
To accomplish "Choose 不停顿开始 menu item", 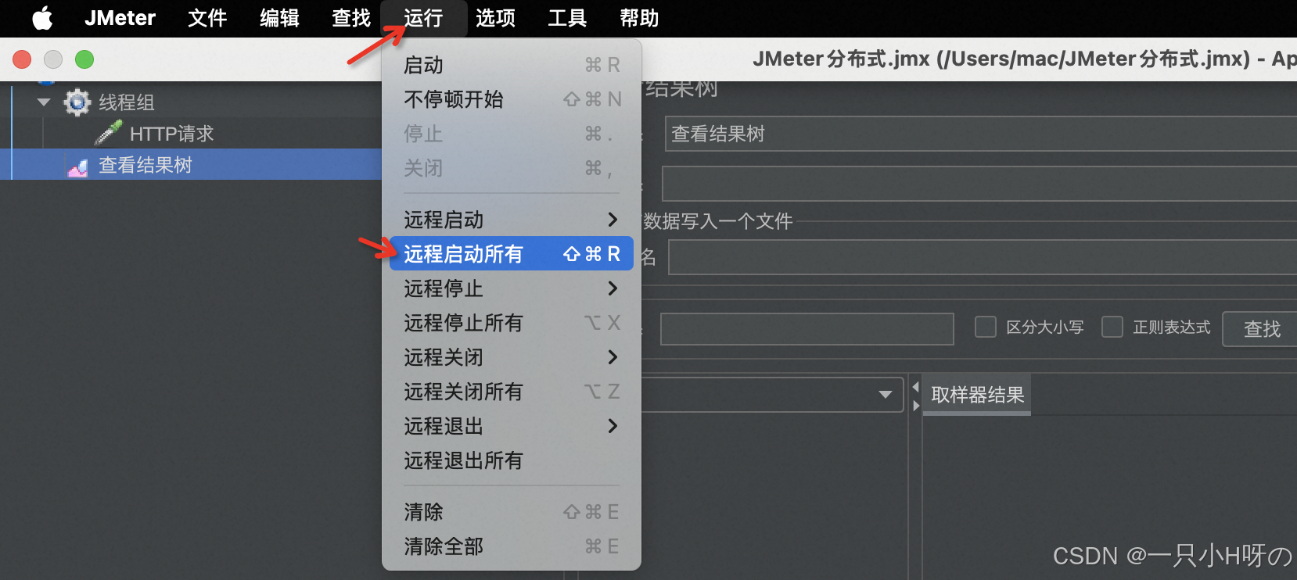I will click(512, 99).
